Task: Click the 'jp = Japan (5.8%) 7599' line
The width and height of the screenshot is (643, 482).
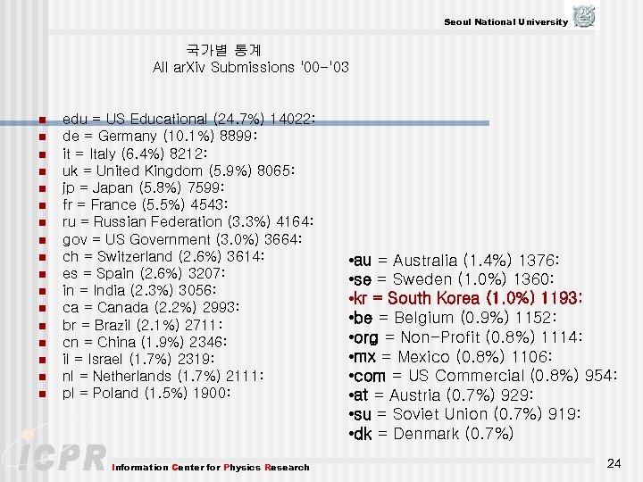Action: [143, 187]
